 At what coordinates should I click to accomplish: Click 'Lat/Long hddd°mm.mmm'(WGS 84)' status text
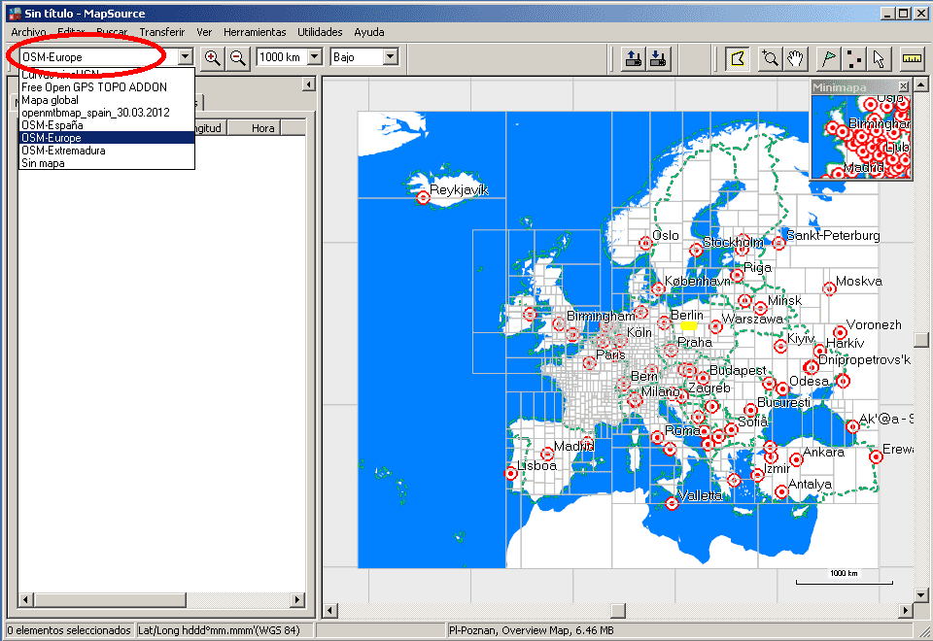point(219,630)
